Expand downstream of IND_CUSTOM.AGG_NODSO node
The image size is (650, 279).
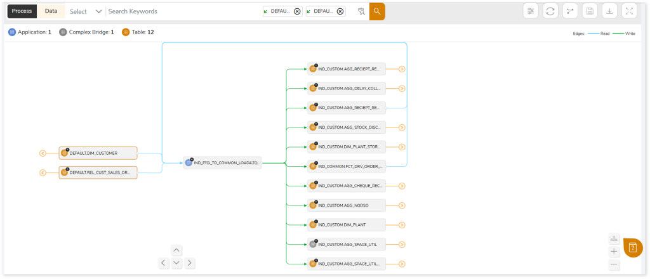pos(402,205)
